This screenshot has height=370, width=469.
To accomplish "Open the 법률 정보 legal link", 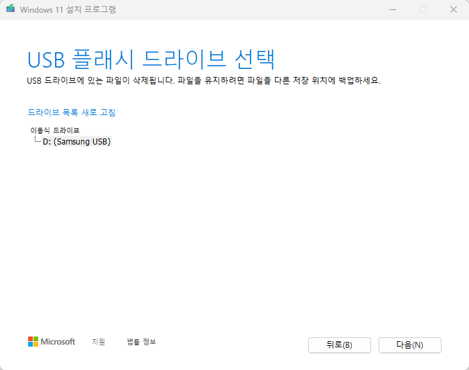I will 141,342.
